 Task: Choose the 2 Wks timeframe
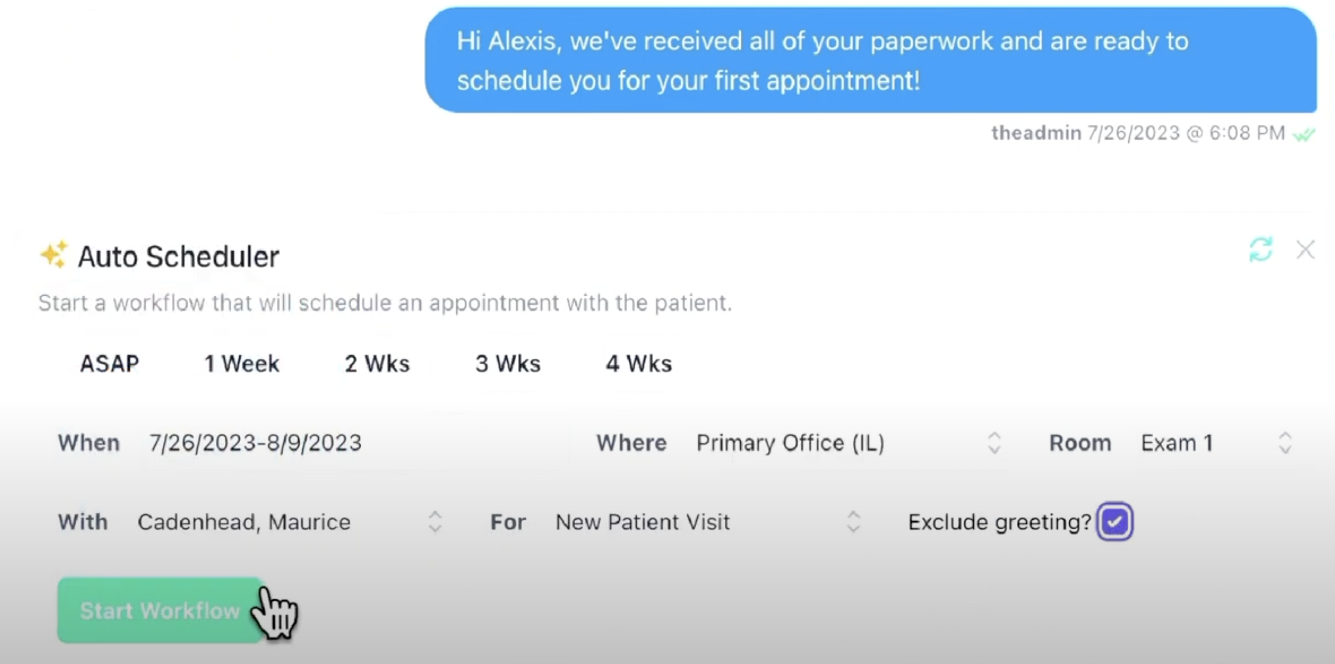[x=377, y=364]
